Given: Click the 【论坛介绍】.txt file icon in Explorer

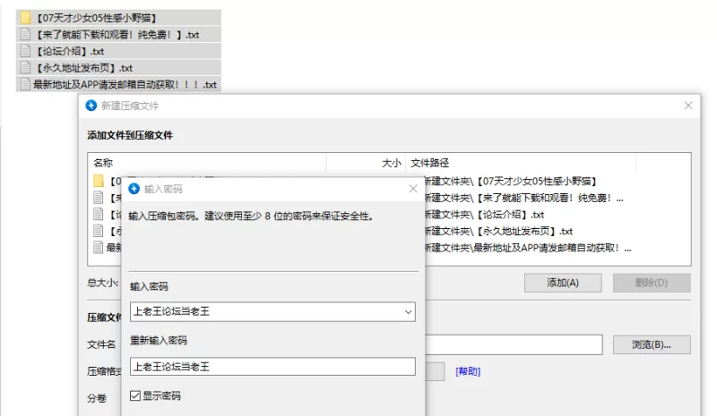Looking at the screenshot, I should coord(26,51).
